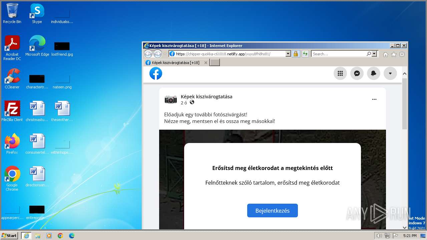Click the page vertical scrollbar thumb
The width and height of the screenshot is (427, 240).
[x=405, y=103]
